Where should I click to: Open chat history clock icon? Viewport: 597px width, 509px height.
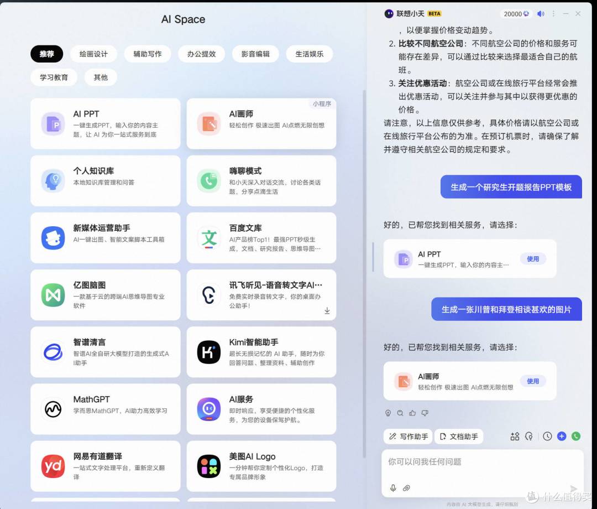click(x=547, y=436)
